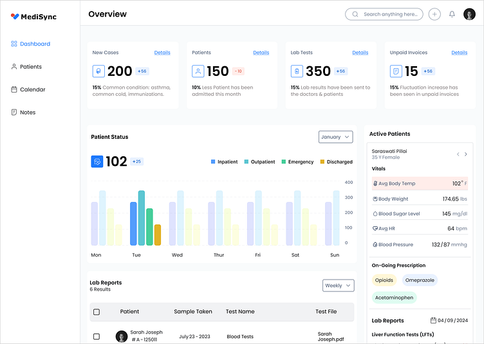Click the Unpaid Invoices card icon
484x344 pixels.
(x=396, y=71)
